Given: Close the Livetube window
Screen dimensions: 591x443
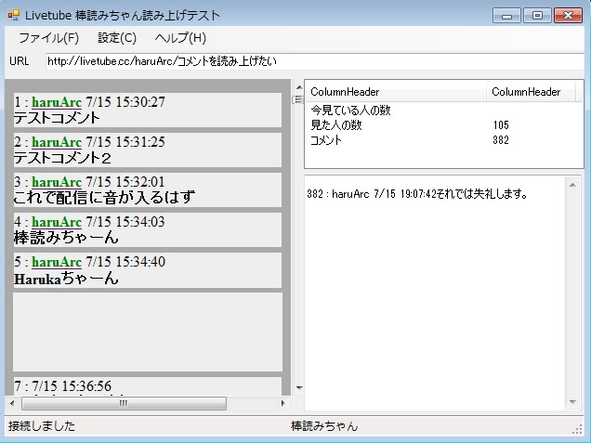Looking at the screenshot, I should click(568, 16).
